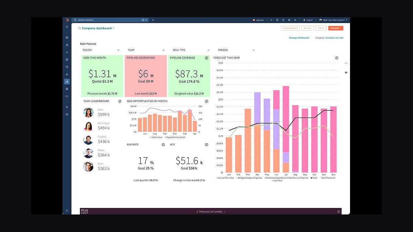This screenshot has width=413, height=232.
Task: Toggle the Total Forecast legend series
Action: tap(328, 178)
